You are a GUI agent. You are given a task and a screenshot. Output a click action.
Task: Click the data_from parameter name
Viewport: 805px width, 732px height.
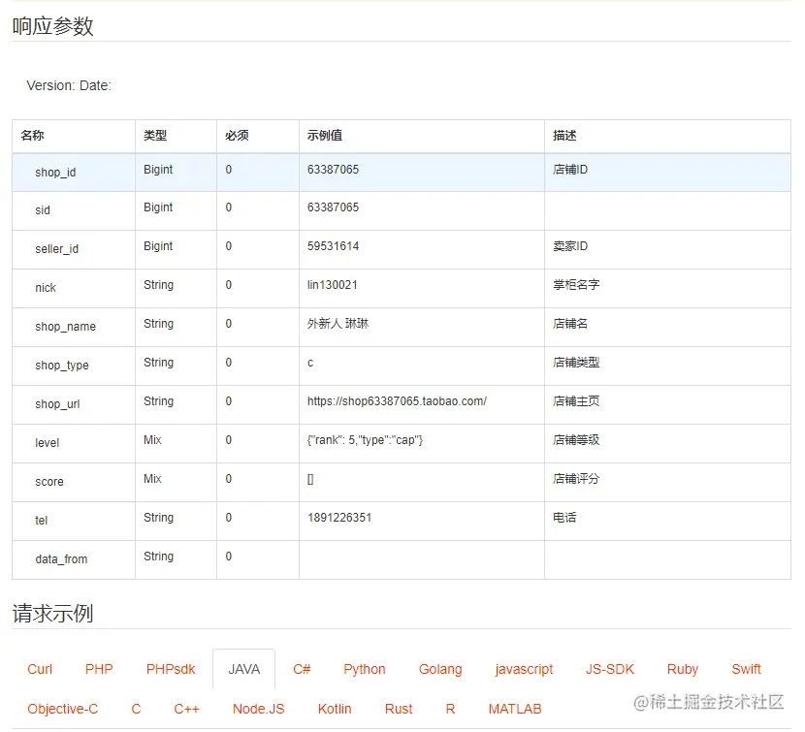(61, 559)
